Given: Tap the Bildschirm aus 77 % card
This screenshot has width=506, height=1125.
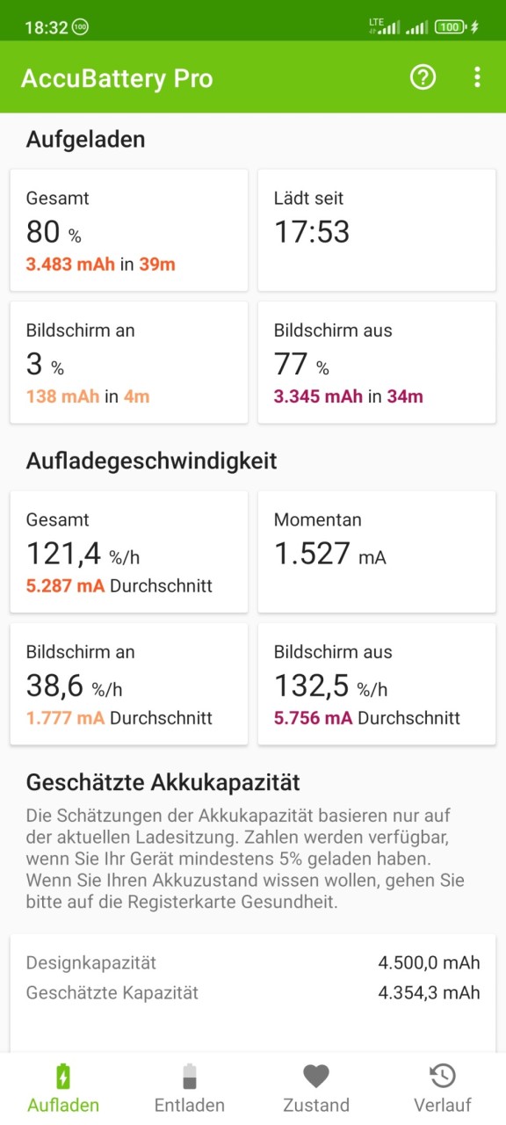Looking at the screenshot, I should (x=377, y=362).
